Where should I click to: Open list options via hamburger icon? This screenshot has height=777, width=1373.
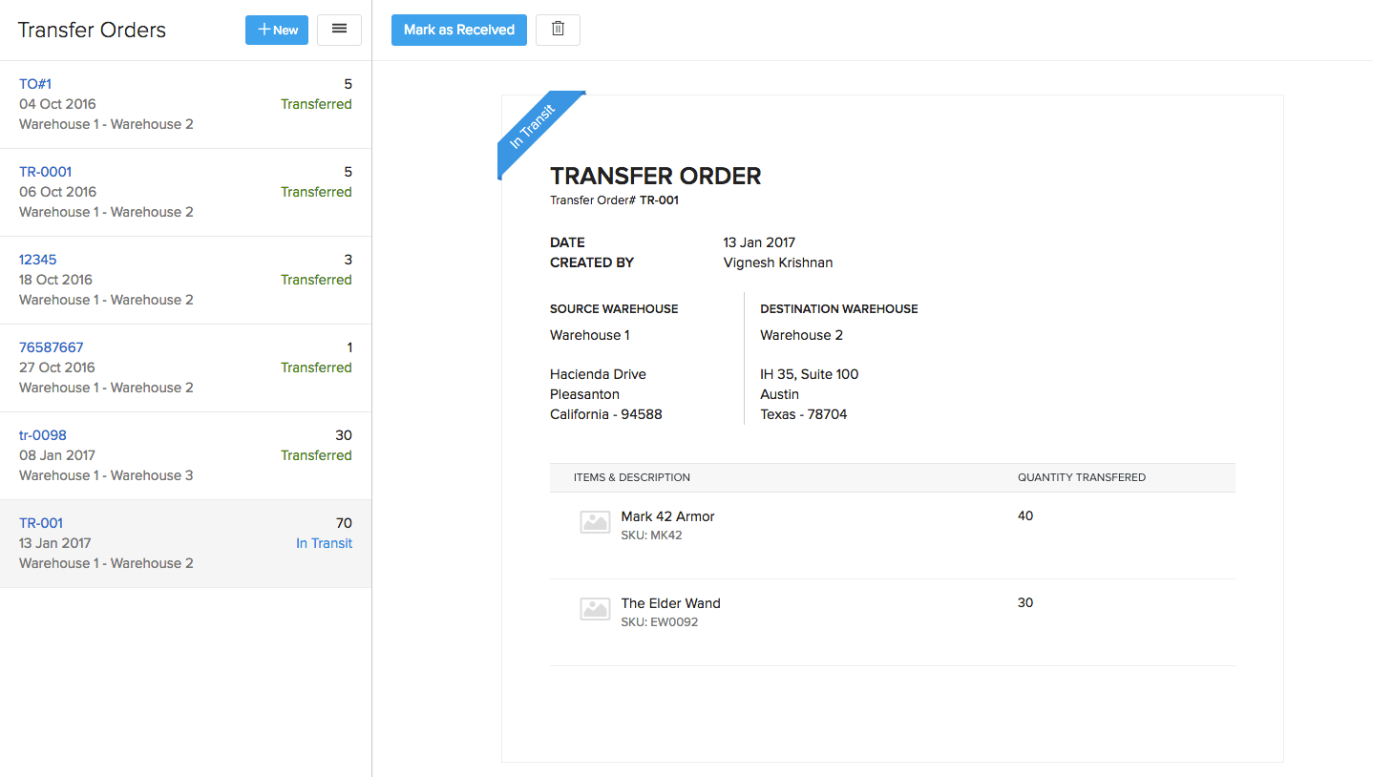pos(339,30)
